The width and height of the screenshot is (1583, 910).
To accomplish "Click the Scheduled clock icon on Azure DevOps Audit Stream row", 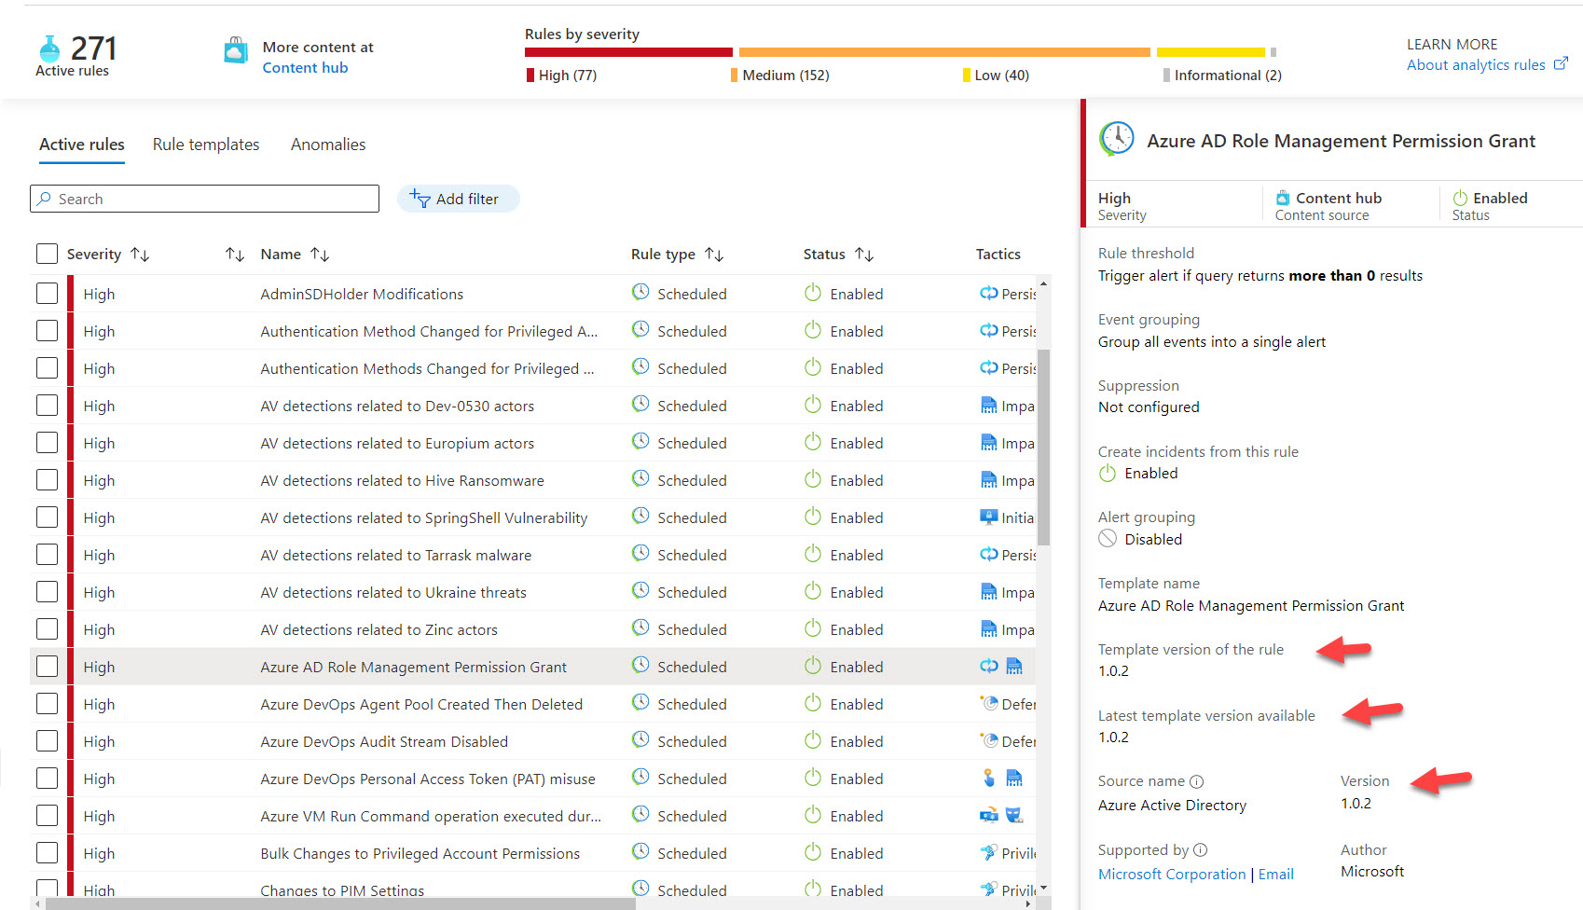I will pos(640,740).
